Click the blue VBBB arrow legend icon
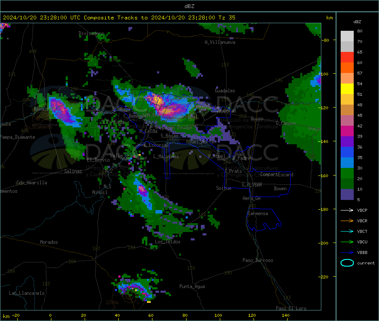 347,253
